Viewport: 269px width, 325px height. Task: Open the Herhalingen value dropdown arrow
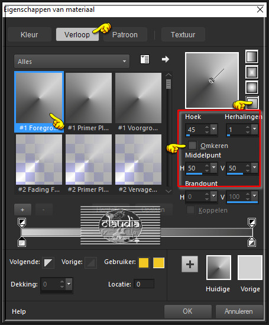pos(254,129)
